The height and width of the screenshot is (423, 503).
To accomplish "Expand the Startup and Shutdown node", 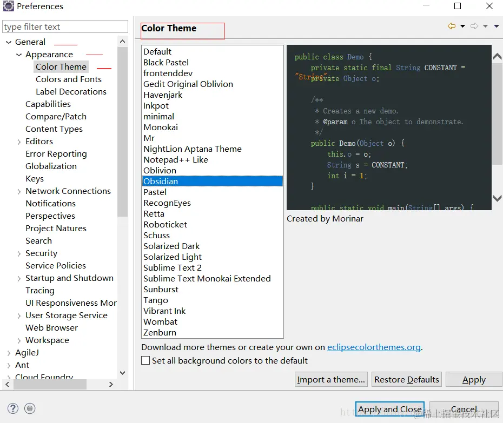I will click(19, 278).
